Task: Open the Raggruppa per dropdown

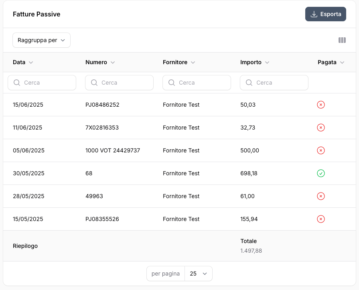Action: [x=41, y=40]
